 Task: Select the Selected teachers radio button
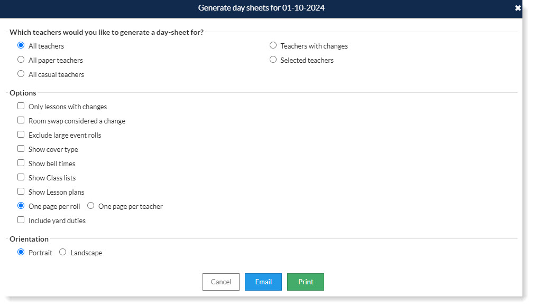tap(273, 60)
